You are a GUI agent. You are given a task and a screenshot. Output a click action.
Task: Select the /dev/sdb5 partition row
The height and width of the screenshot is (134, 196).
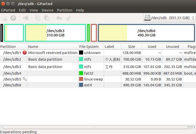point(98,79)
